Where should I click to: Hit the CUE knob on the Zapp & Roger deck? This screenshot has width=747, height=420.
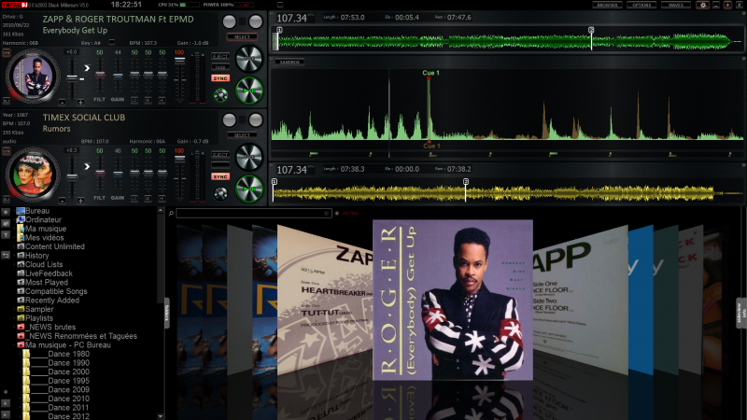(249, 59)
